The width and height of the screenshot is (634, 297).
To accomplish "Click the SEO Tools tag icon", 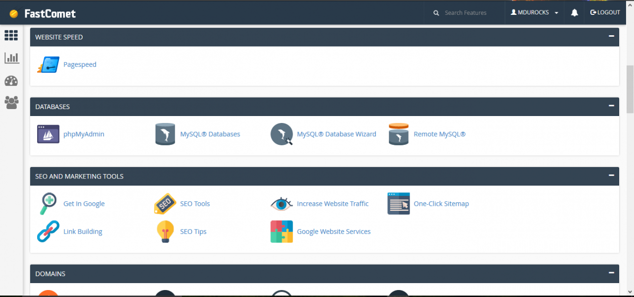I will pos(165,204).
